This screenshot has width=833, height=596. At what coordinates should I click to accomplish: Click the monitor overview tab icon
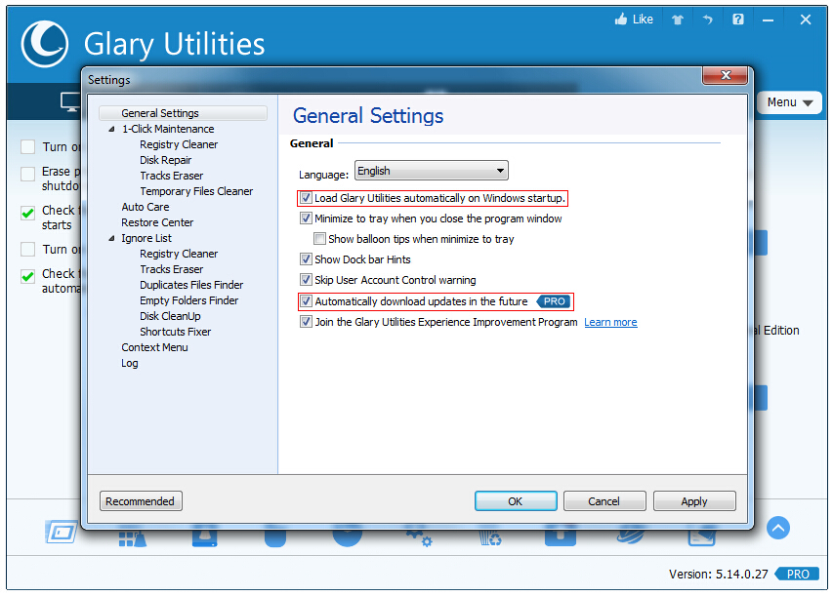(x=70, y=101)
